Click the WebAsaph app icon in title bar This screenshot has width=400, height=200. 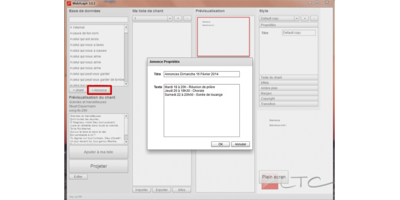pos(70,3)
